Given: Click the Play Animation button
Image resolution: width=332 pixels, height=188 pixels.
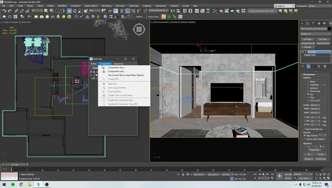Looking at the screenshot, I should tap(264, 174).
